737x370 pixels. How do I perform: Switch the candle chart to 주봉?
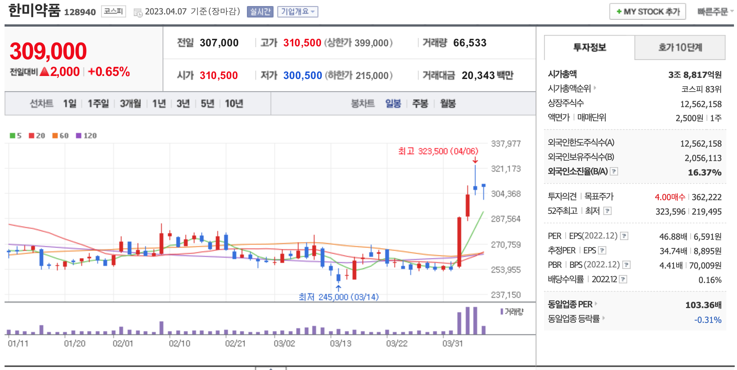[x=420, y=103]
